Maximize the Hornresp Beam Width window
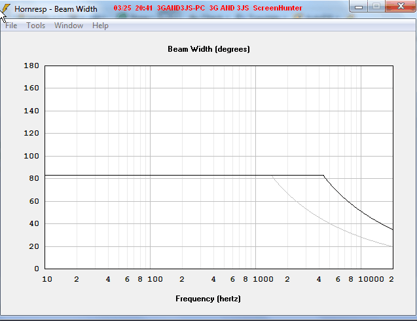The height and width of the screenshot is (321, 417). point(376,7)
